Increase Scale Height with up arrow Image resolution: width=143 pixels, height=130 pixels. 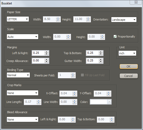[x=102, y=36]
